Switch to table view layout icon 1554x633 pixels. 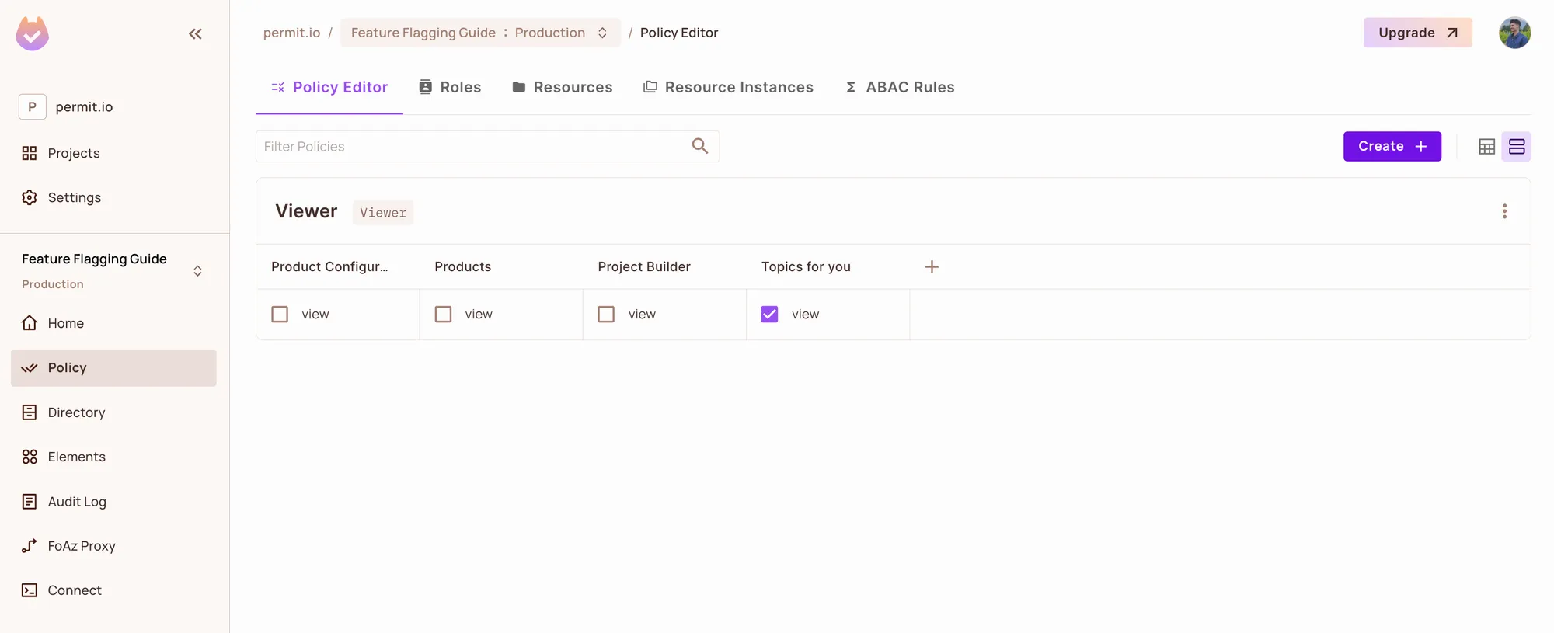(1486, 147)
